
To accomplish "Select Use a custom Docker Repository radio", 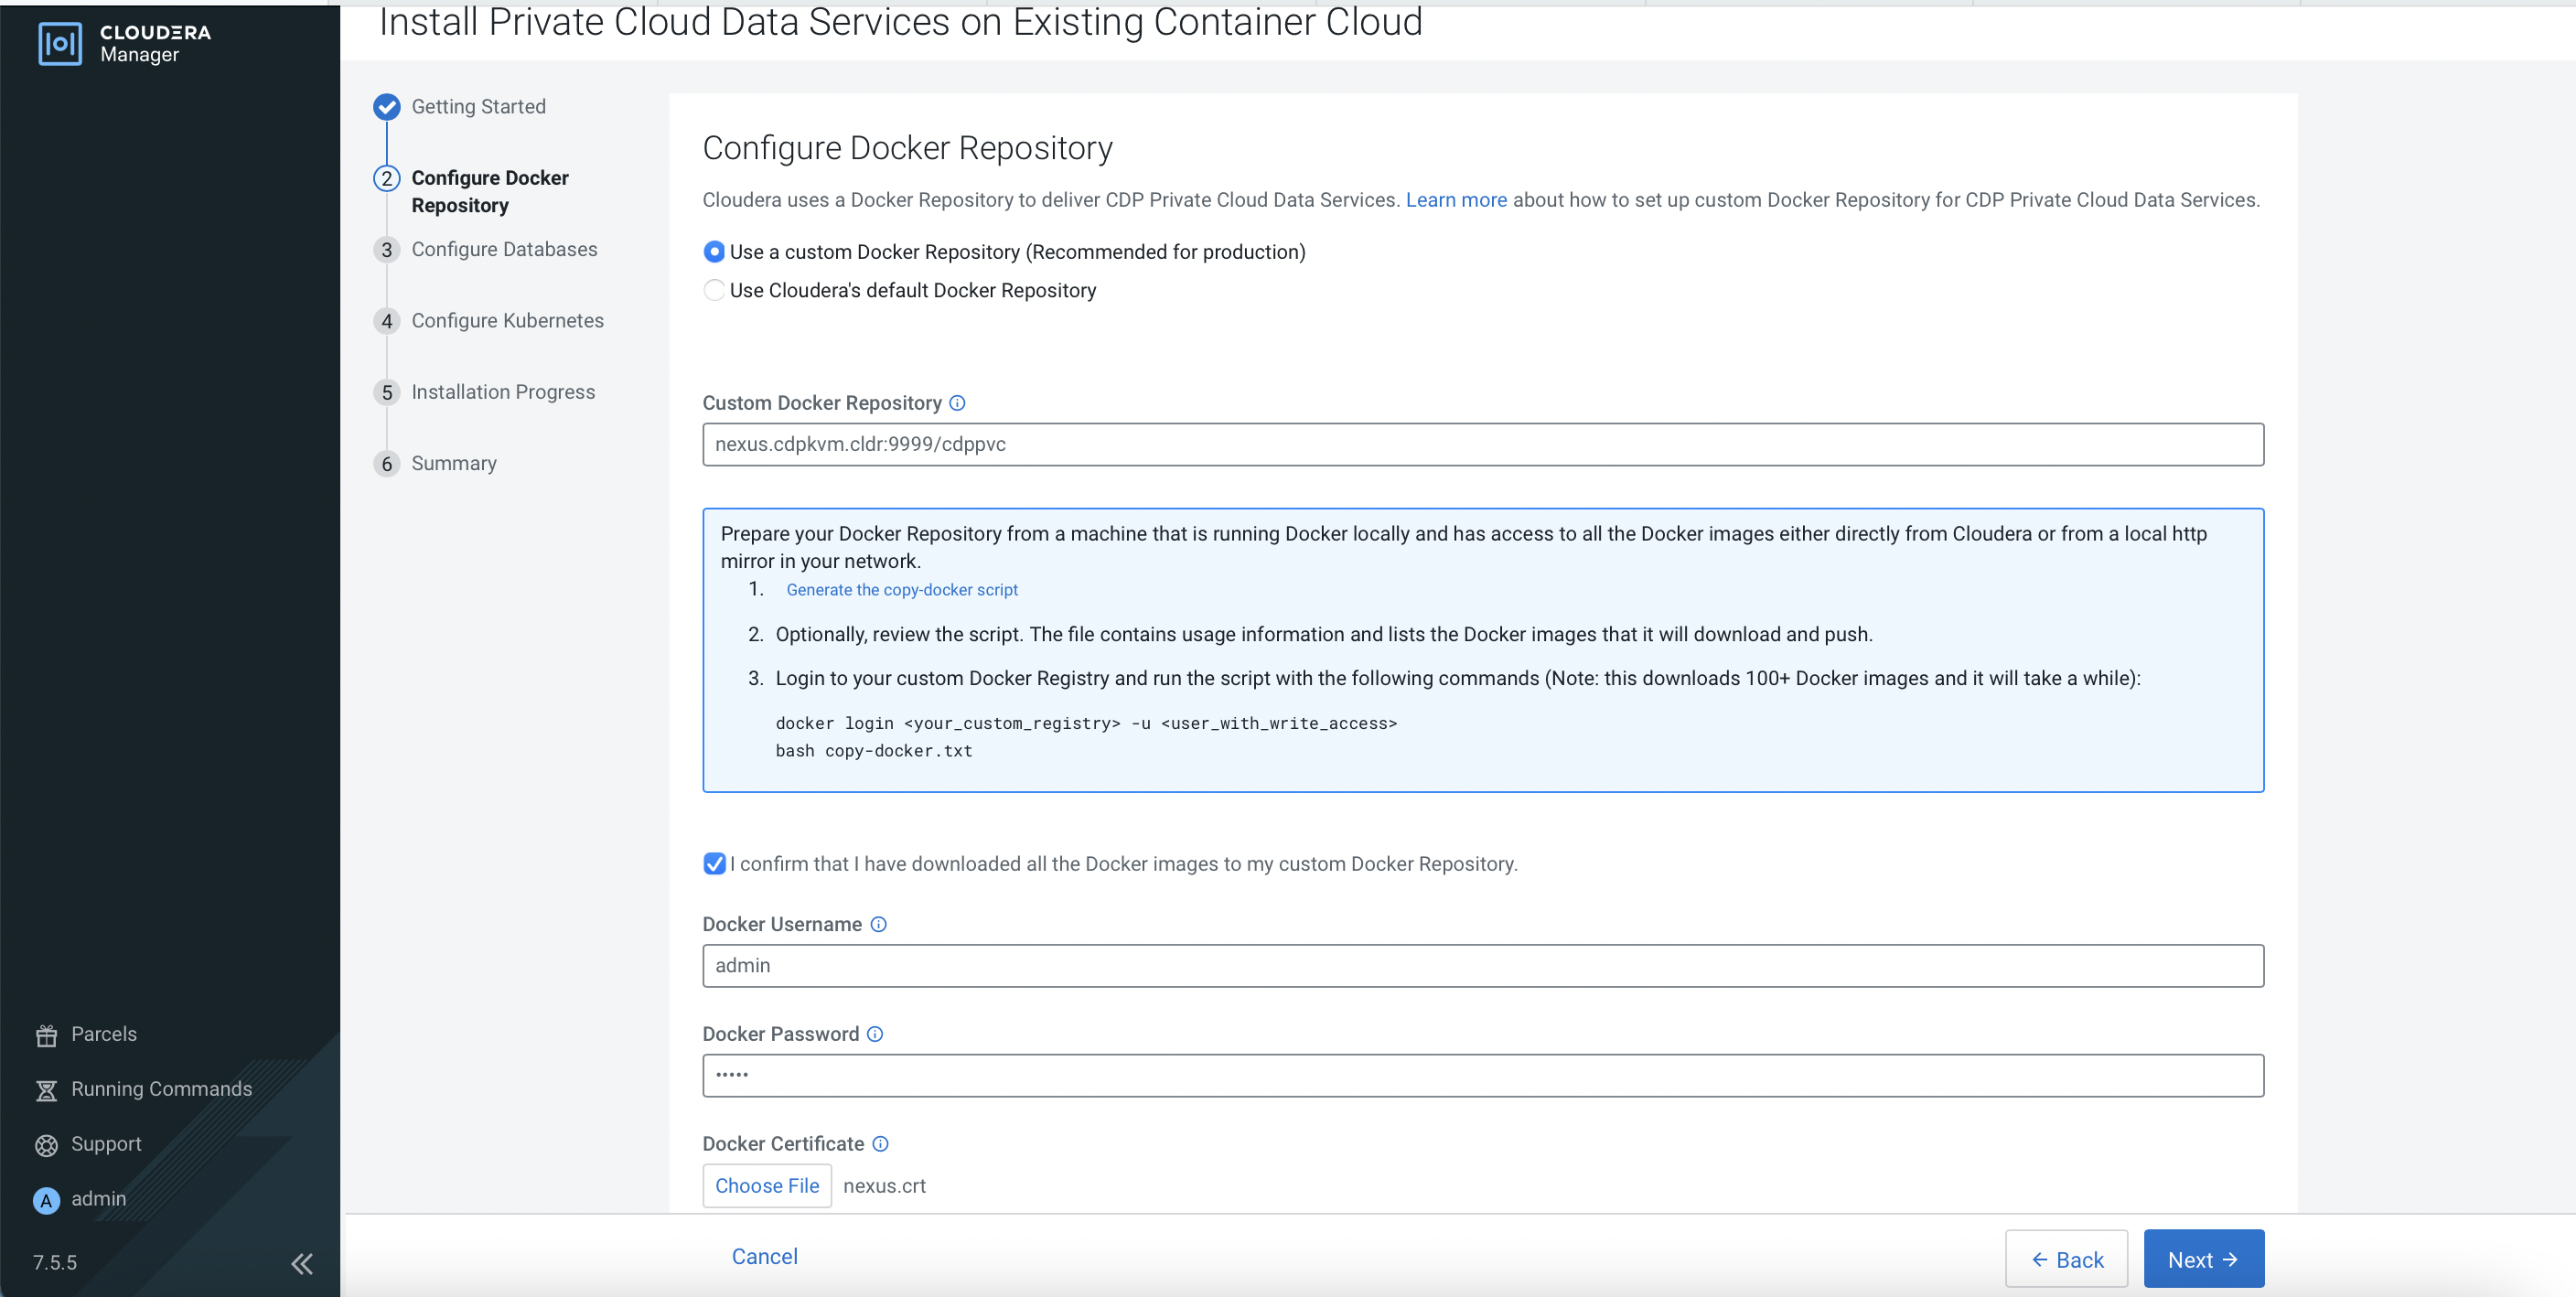I will pos(714,252).
